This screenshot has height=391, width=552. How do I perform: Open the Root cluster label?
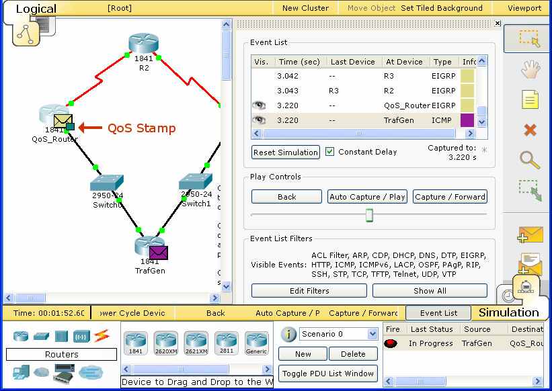(119, 8)
